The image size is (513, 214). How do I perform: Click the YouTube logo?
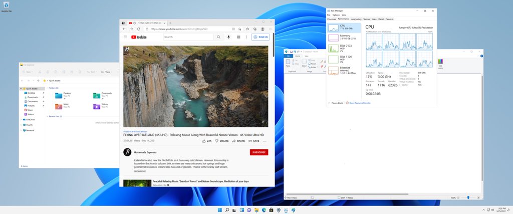click(139, 37)
